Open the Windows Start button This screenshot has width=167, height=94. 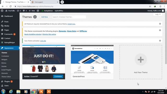[x=3, y=92]
